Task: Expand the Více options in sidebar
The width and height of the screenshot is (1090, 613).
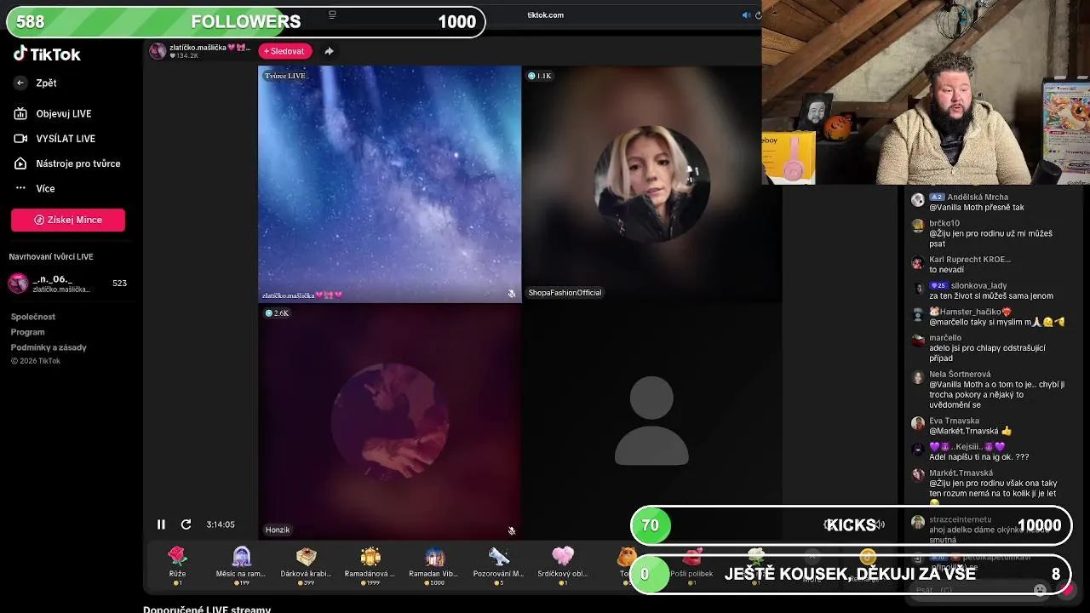Action: (x=45, y=188)
